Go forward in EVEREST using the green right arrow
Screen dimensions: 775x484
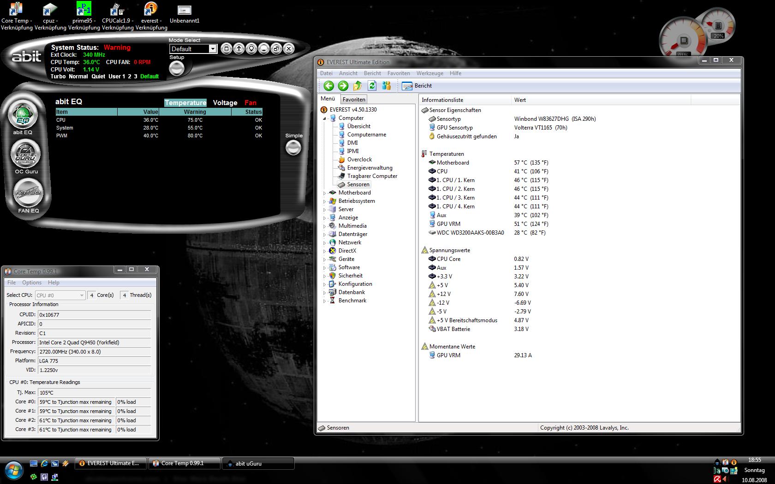point(343,86)
